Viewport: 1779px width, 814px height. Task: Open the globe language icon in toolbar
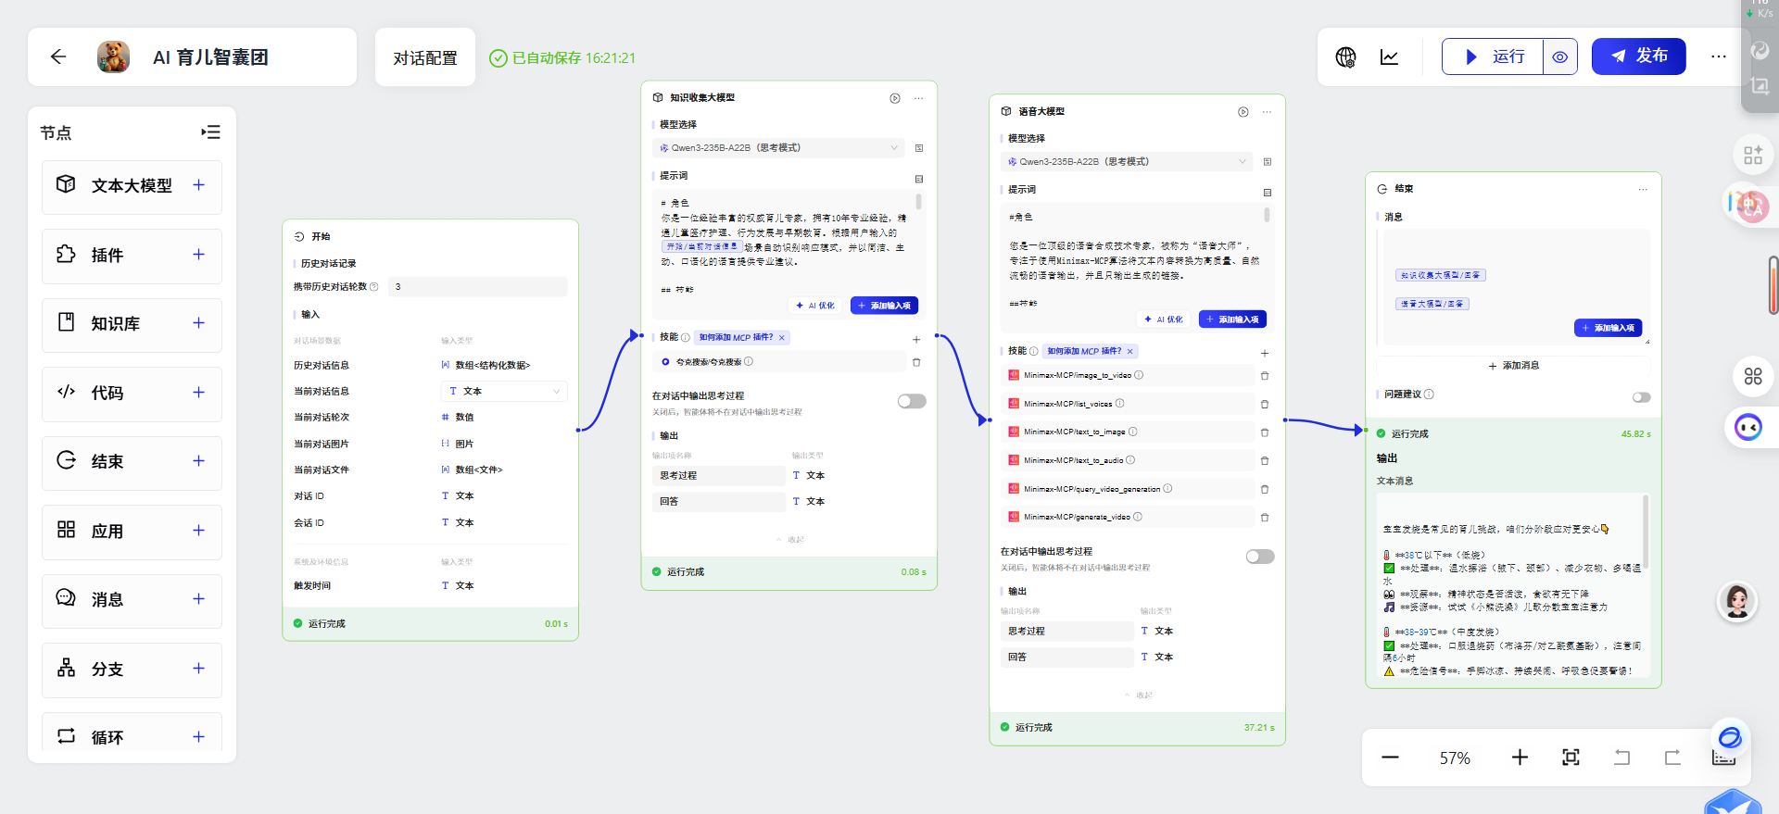click(1345, 57)
